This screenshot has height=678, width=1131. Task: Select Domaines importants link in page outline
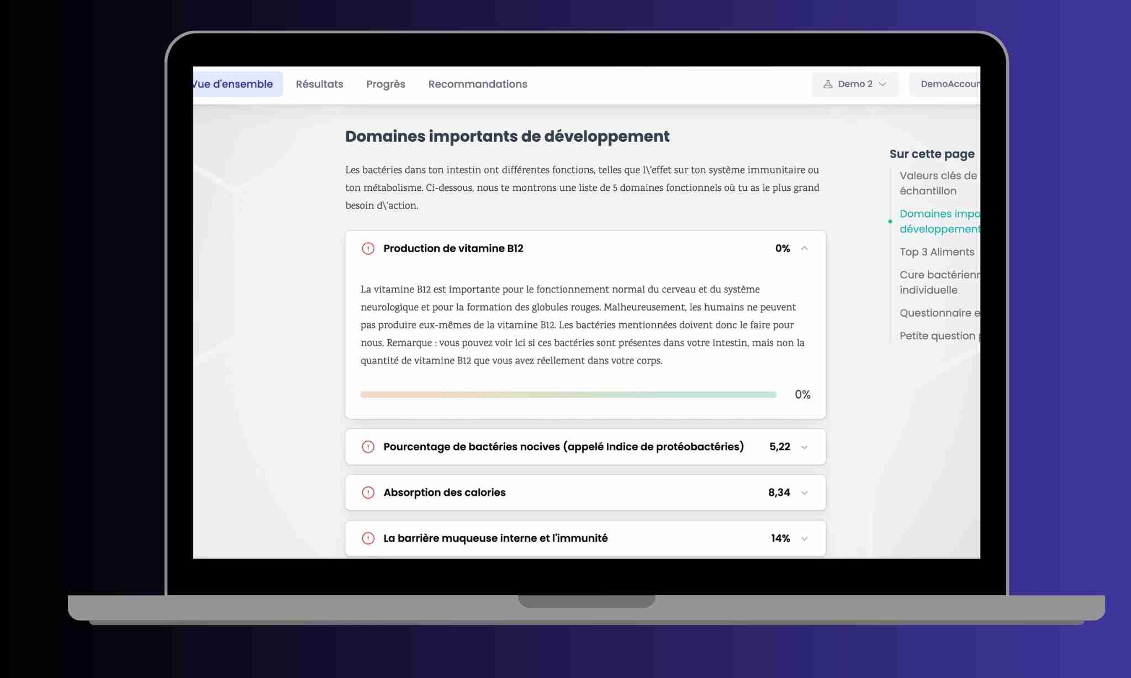940,221
